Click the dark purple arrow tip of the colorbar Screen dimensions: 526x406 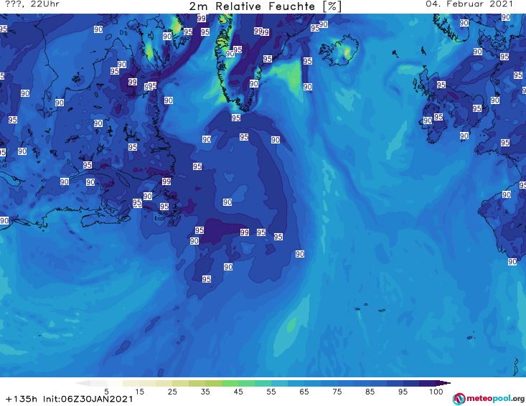click(443, 383)
